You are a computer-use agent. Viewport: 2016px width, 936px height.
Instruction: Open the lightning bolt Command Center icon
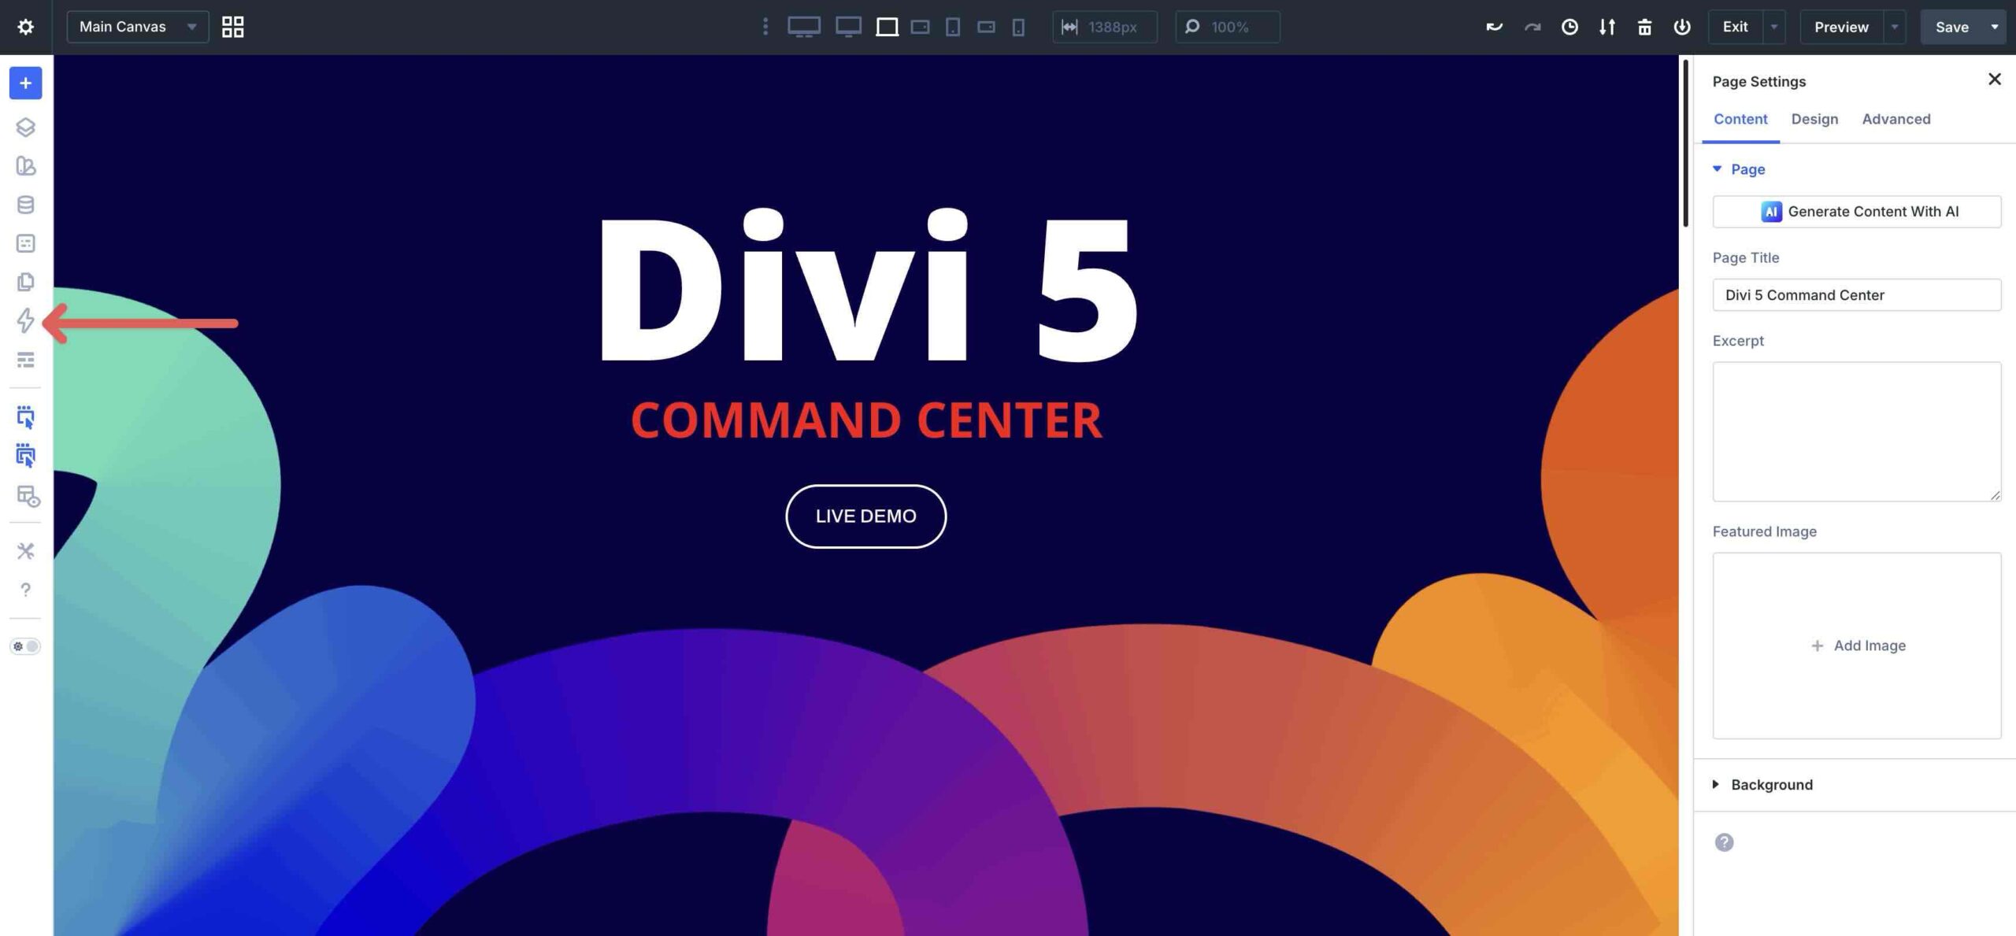25,320
